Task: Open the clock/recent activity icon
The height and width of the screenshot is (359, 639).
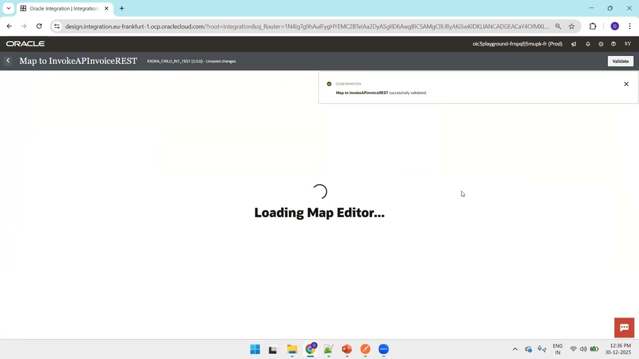Action: pyautogui.click(x=601, y=44)
